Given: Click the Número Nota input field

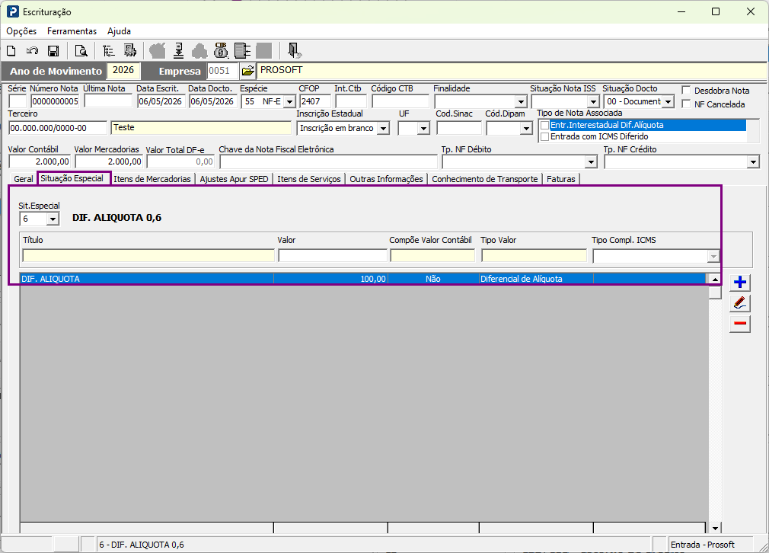Looking at the screenshot, I should coord(55,101).
